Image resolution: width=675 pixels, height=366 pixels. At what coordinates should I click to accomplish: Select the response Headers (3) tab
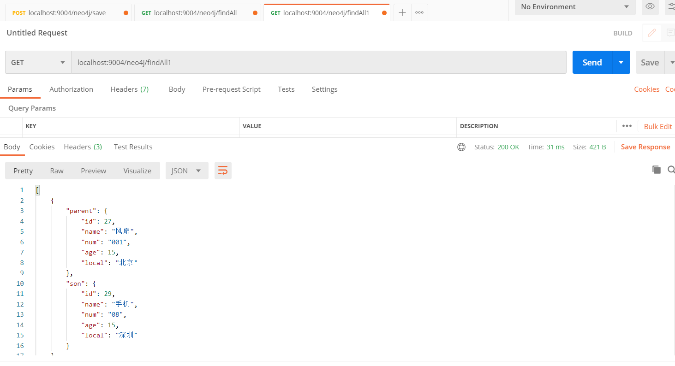[x=83, y=147]
